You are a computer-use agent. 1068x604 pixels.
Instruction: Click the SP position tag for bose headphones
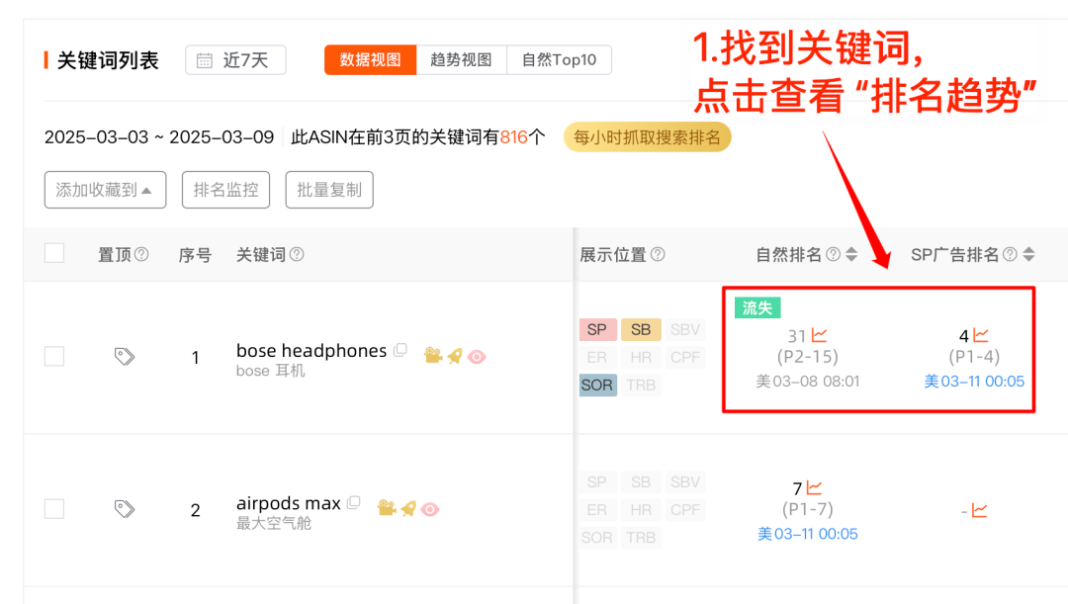(597, 329)
